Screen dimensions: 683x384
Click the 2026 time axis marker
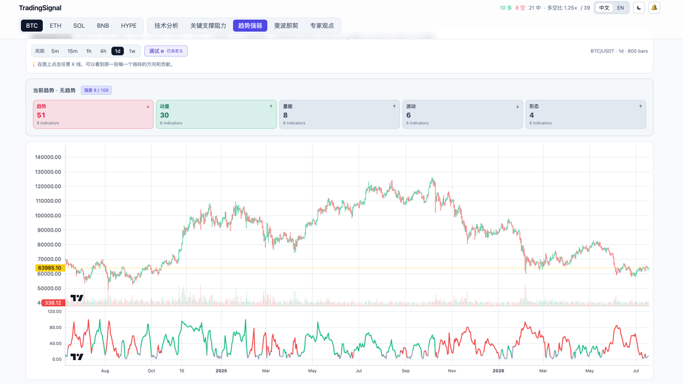(x=498, y=371)
